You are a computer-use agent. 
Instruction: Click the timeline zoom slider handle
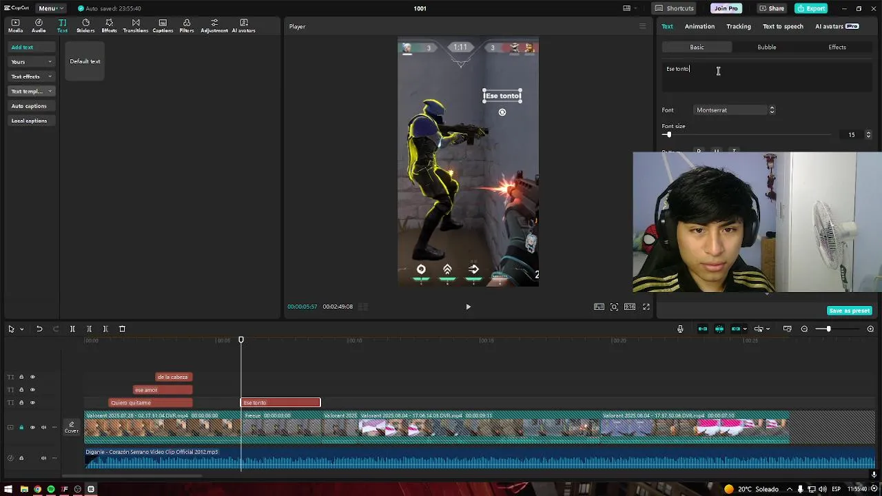[x=828, y=329]
